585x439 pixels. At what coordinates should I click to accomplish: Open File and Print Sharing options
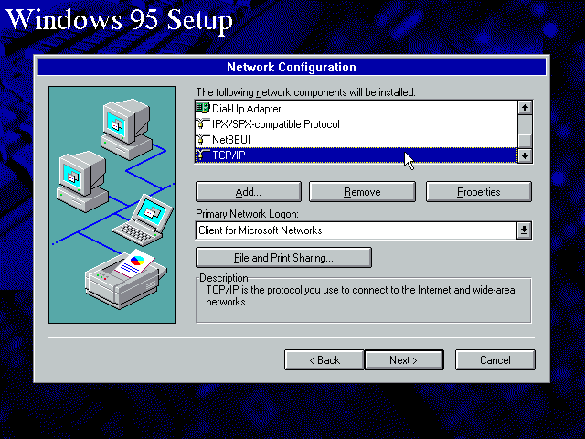[283, 258]
